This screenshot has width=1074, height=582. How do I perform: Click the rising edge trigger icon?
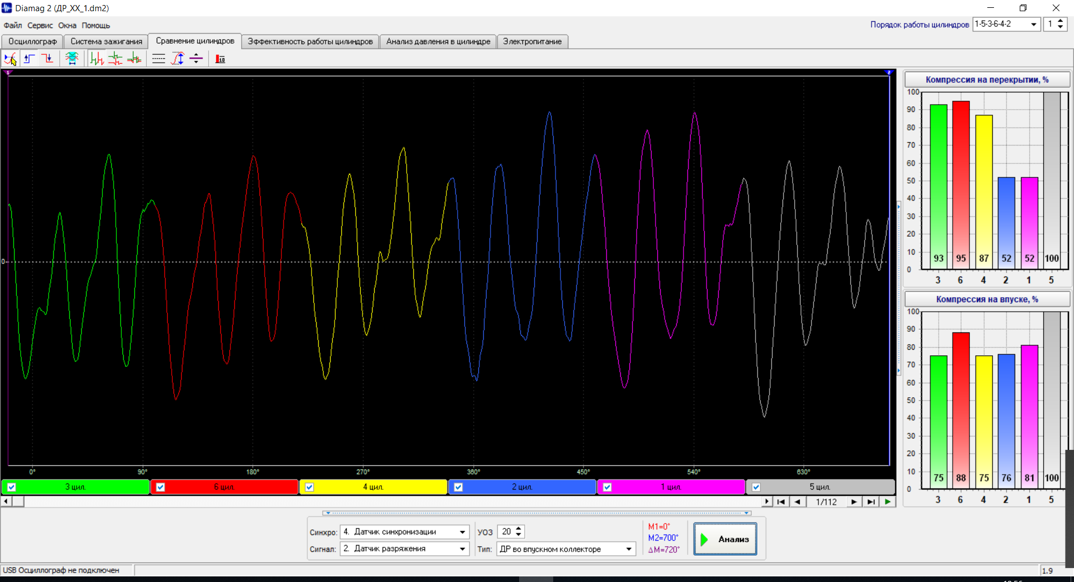pyautogui.click(x=29, y=59)
